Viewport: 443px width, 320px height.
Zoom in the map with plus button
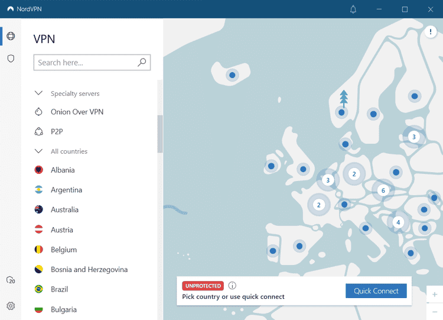click(435, 294)
